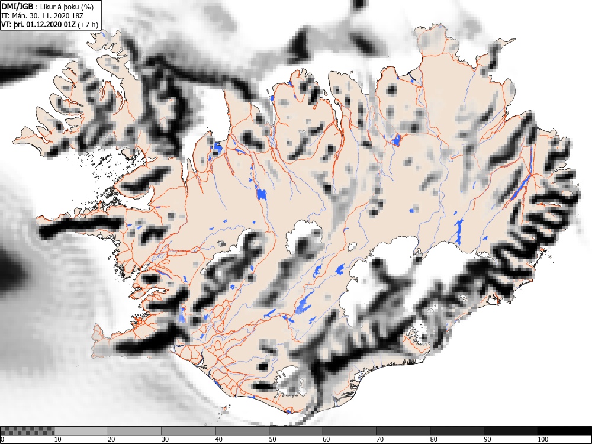Click the legend label '10'

click(x=58, y=439)
